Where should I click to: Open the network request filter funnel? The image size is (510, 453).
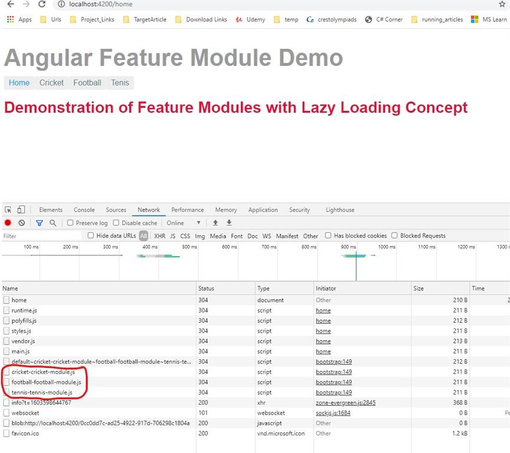pos(39,222)
